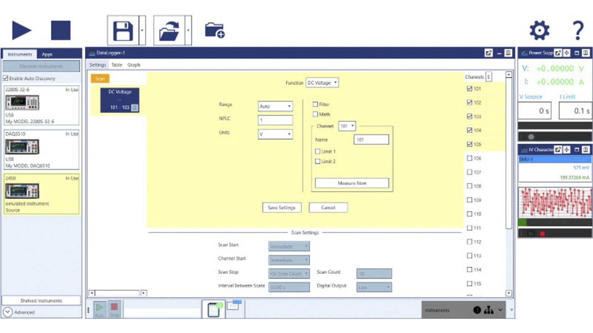Pop out the DataLogger-1 window
The width and height of the screenshot is (593, 333).
pyautogui.click(x=489, y=53)
